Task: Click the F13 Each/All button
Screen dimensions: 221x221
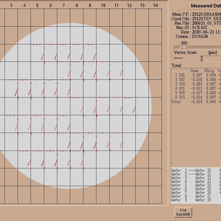Action: tap(183, 212)
